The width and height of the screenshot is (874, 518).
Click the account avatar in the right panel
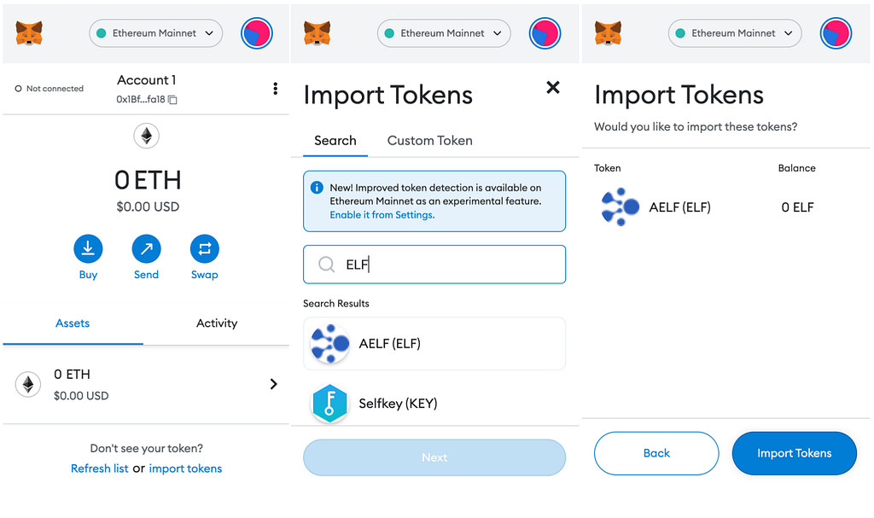point(836,33)
